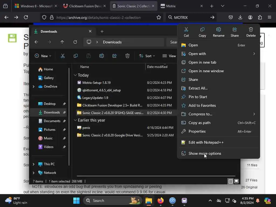This screenshot has width=276, height=207.
Task: Open Firefox downloads panel icon
Action: pyautogui.click(x=240, y=18)
